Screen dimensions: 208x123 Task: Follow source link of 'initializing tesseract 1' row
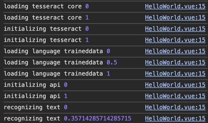pyautogui.click(x=175, y=40)
